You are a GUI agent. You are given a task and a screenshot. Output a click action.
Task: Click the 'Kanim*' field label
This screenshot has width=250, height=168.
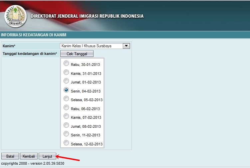pos(9,46)
